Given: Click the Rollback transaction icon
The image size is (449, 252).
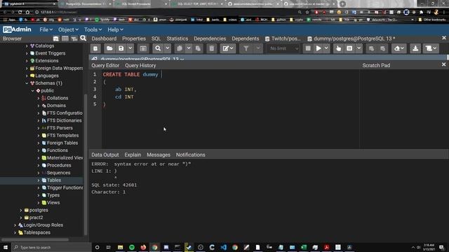Looking at the screenshot, I should (x=383, y=48).
